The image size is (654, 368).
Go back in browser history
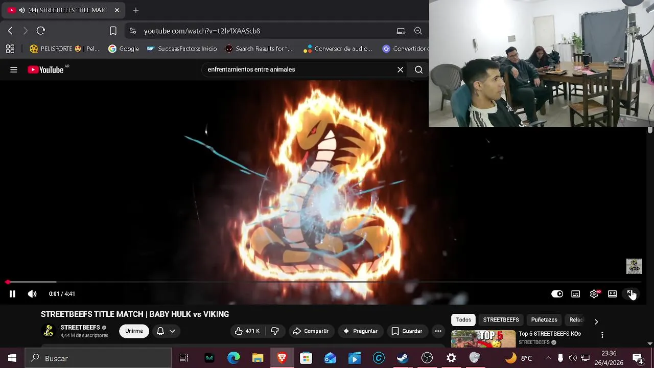[x=10, y=31]
